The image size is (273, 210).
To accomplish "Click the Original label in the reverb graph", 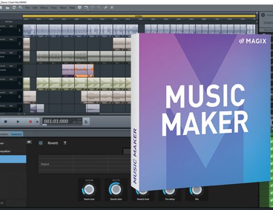I will click(45, 164).
